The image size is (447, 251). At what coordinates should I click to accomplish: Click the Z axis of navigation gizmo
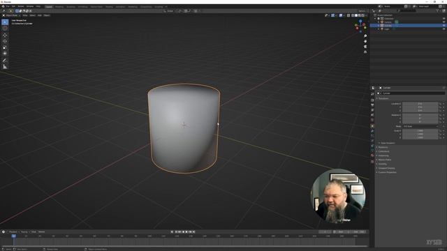point(360,21)
